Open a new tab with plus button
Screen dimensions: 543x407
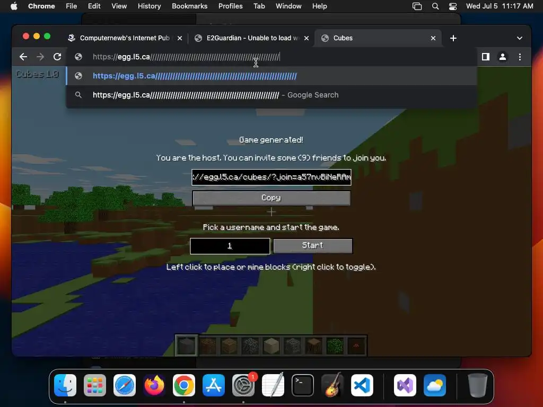(x=453, y=38)
